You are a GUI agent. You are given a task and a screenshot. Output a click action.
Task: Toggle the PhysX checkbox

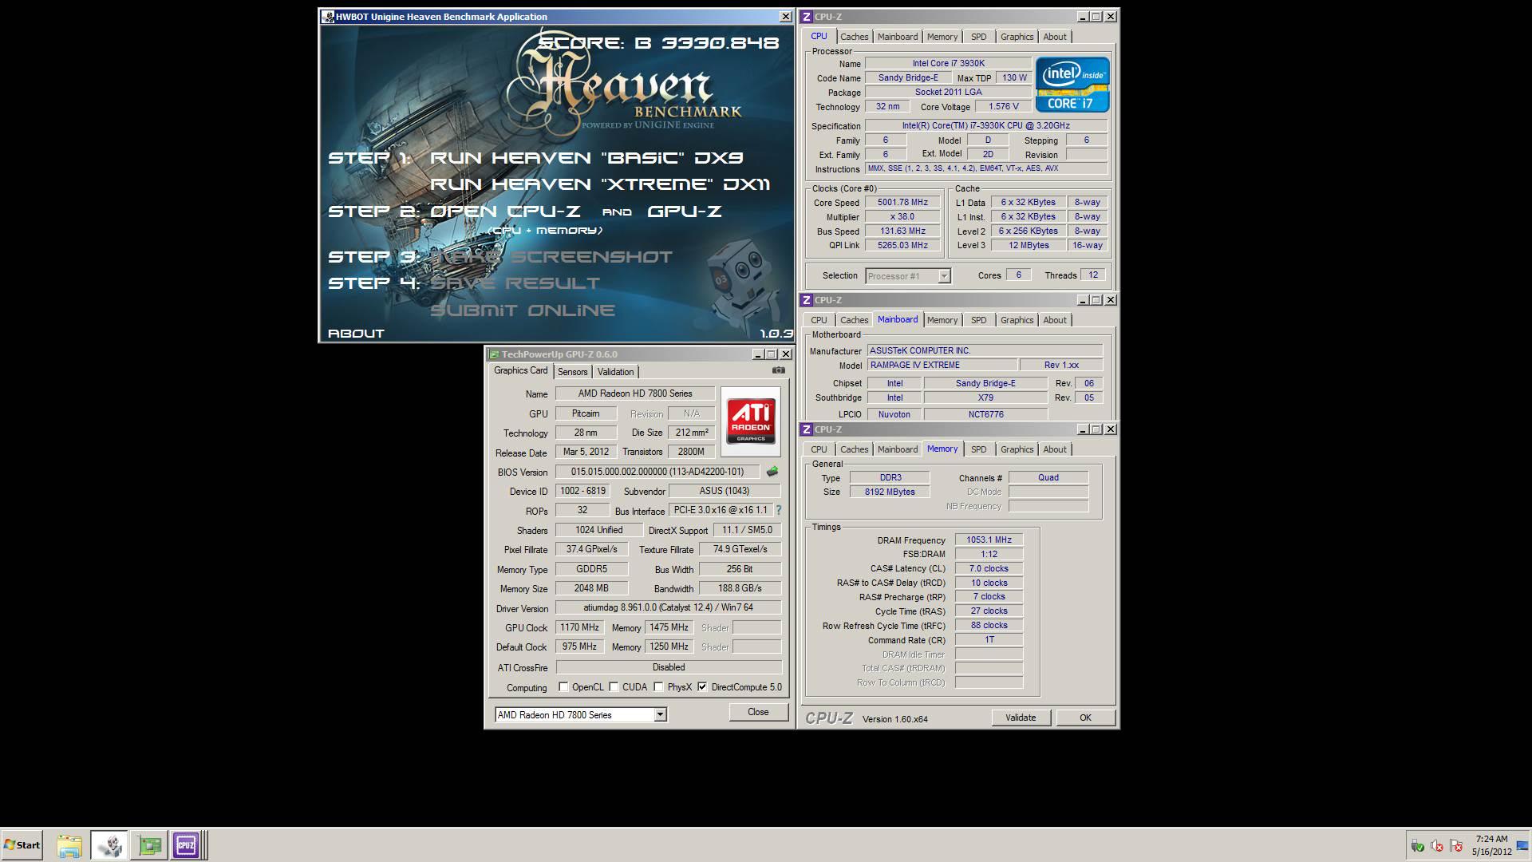pyautogui.click(x=658, y=686)
